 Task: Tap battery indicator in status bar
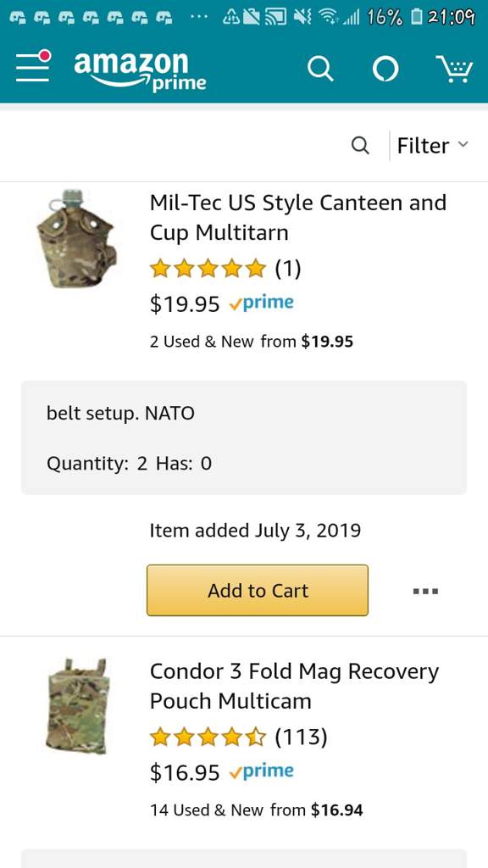click(x=416, y=18)
